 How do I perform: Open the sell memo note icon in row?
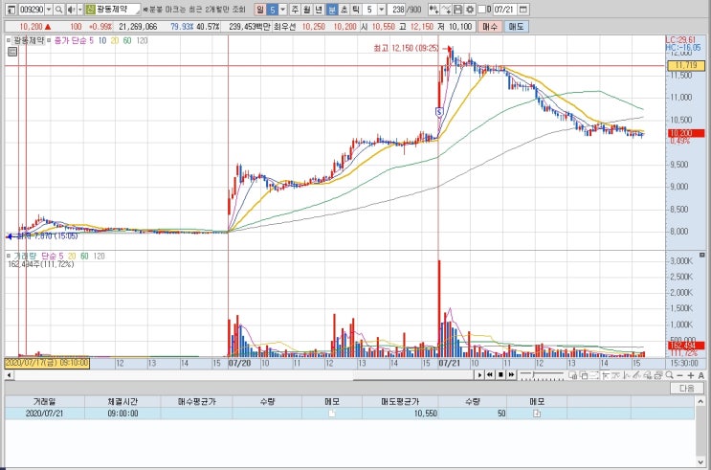click(x=537, y=414)
